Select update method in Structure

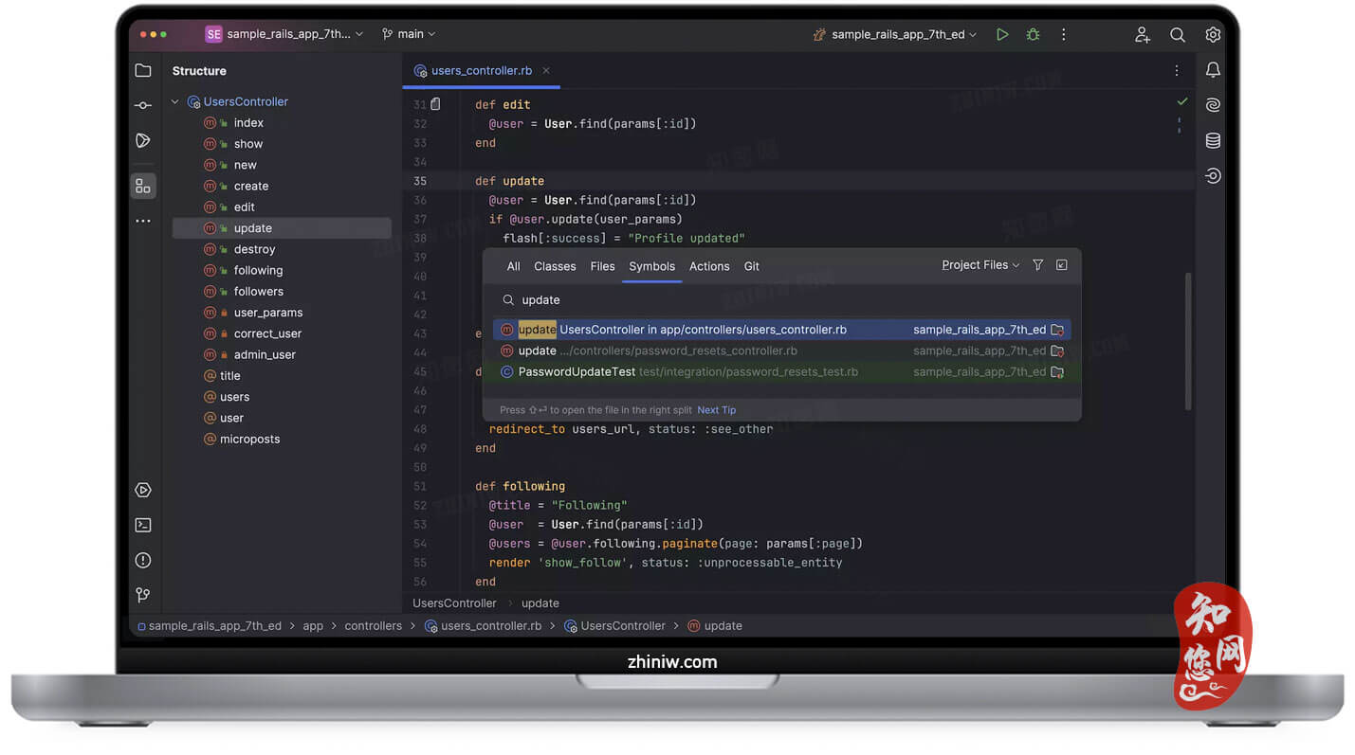pyautogui.click(x=282, y=228)
